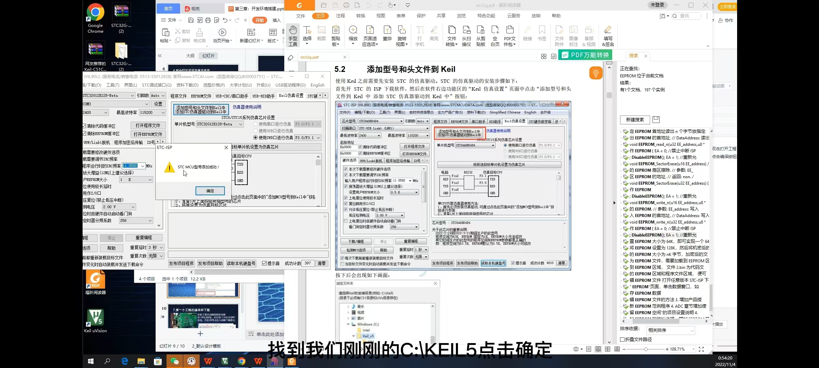Image resolution: width=819 pixels, height=368 pixels.
Task: Click the open program file button
Action: [x=148, y=125]
